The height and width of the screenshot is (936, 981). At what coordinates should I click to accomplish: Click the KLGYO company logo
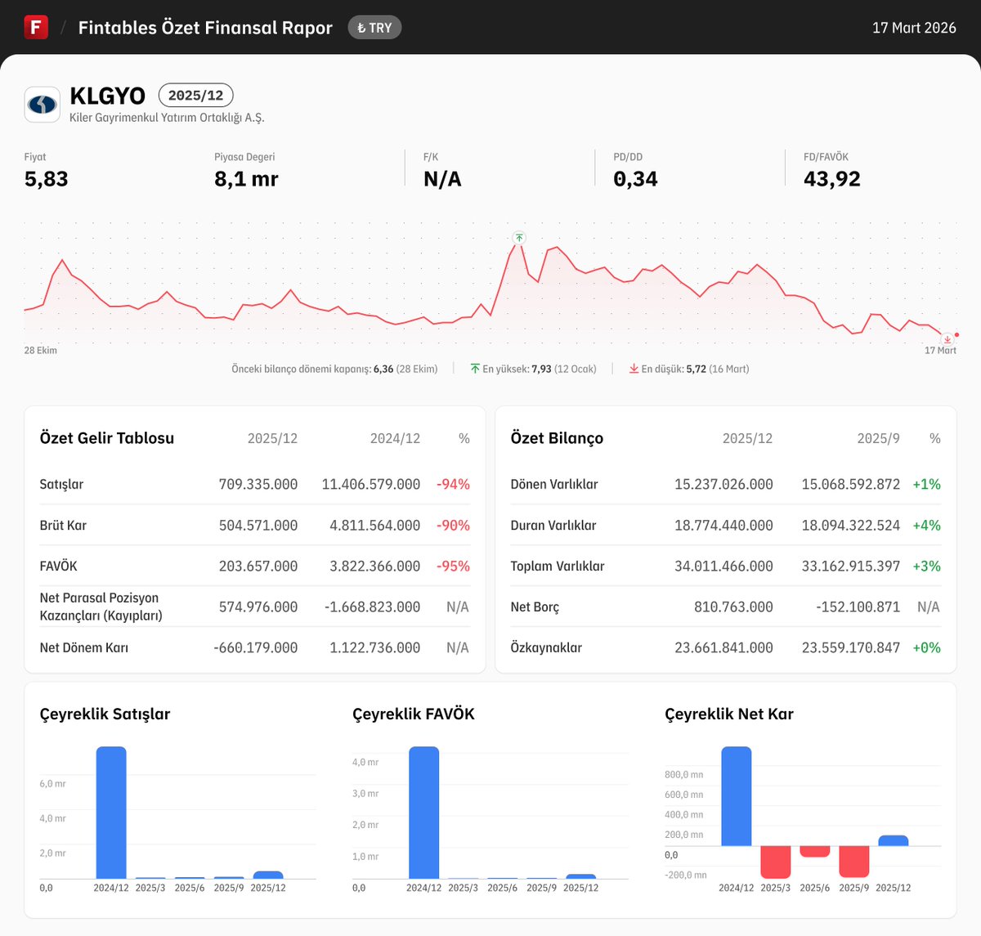coord(42,105)
